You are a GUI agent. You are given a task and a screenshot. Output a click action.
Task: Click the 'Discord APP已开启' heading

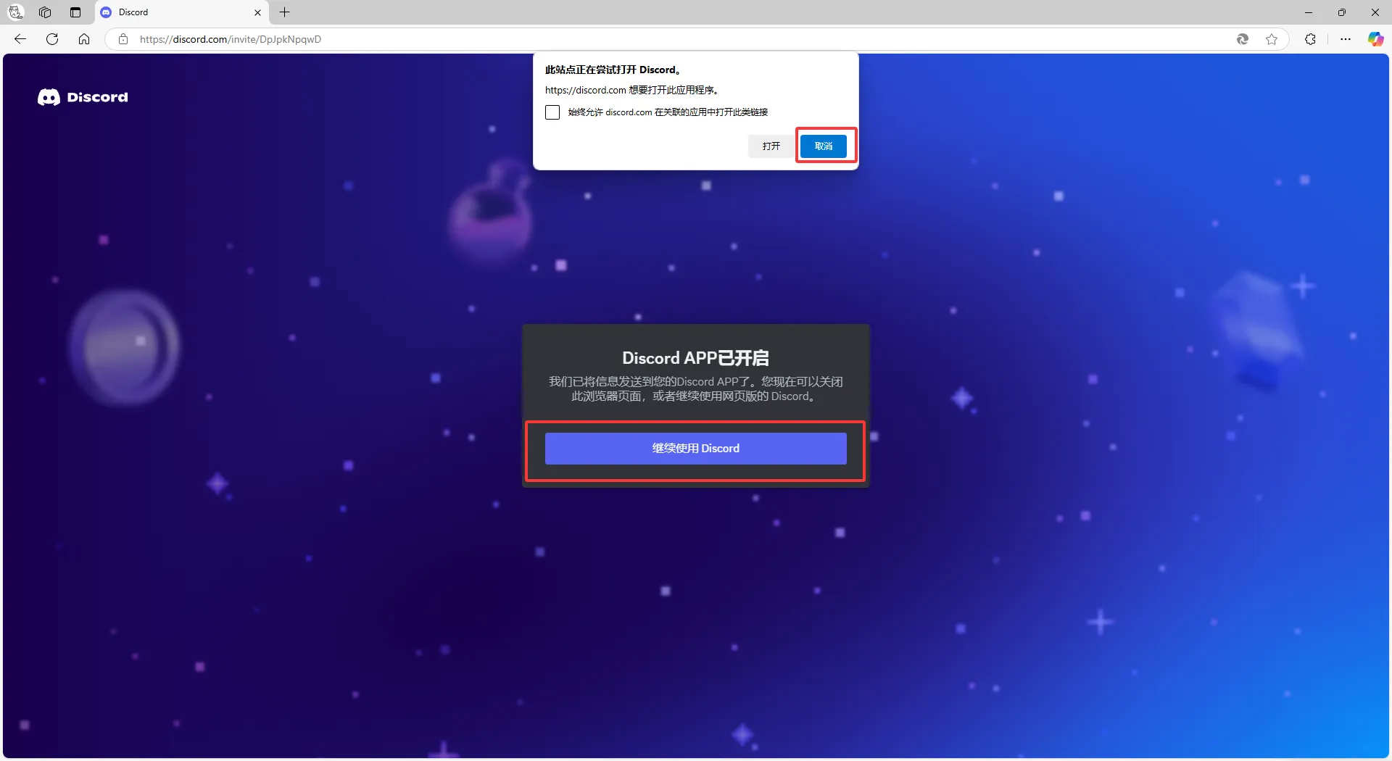[696, 358]
